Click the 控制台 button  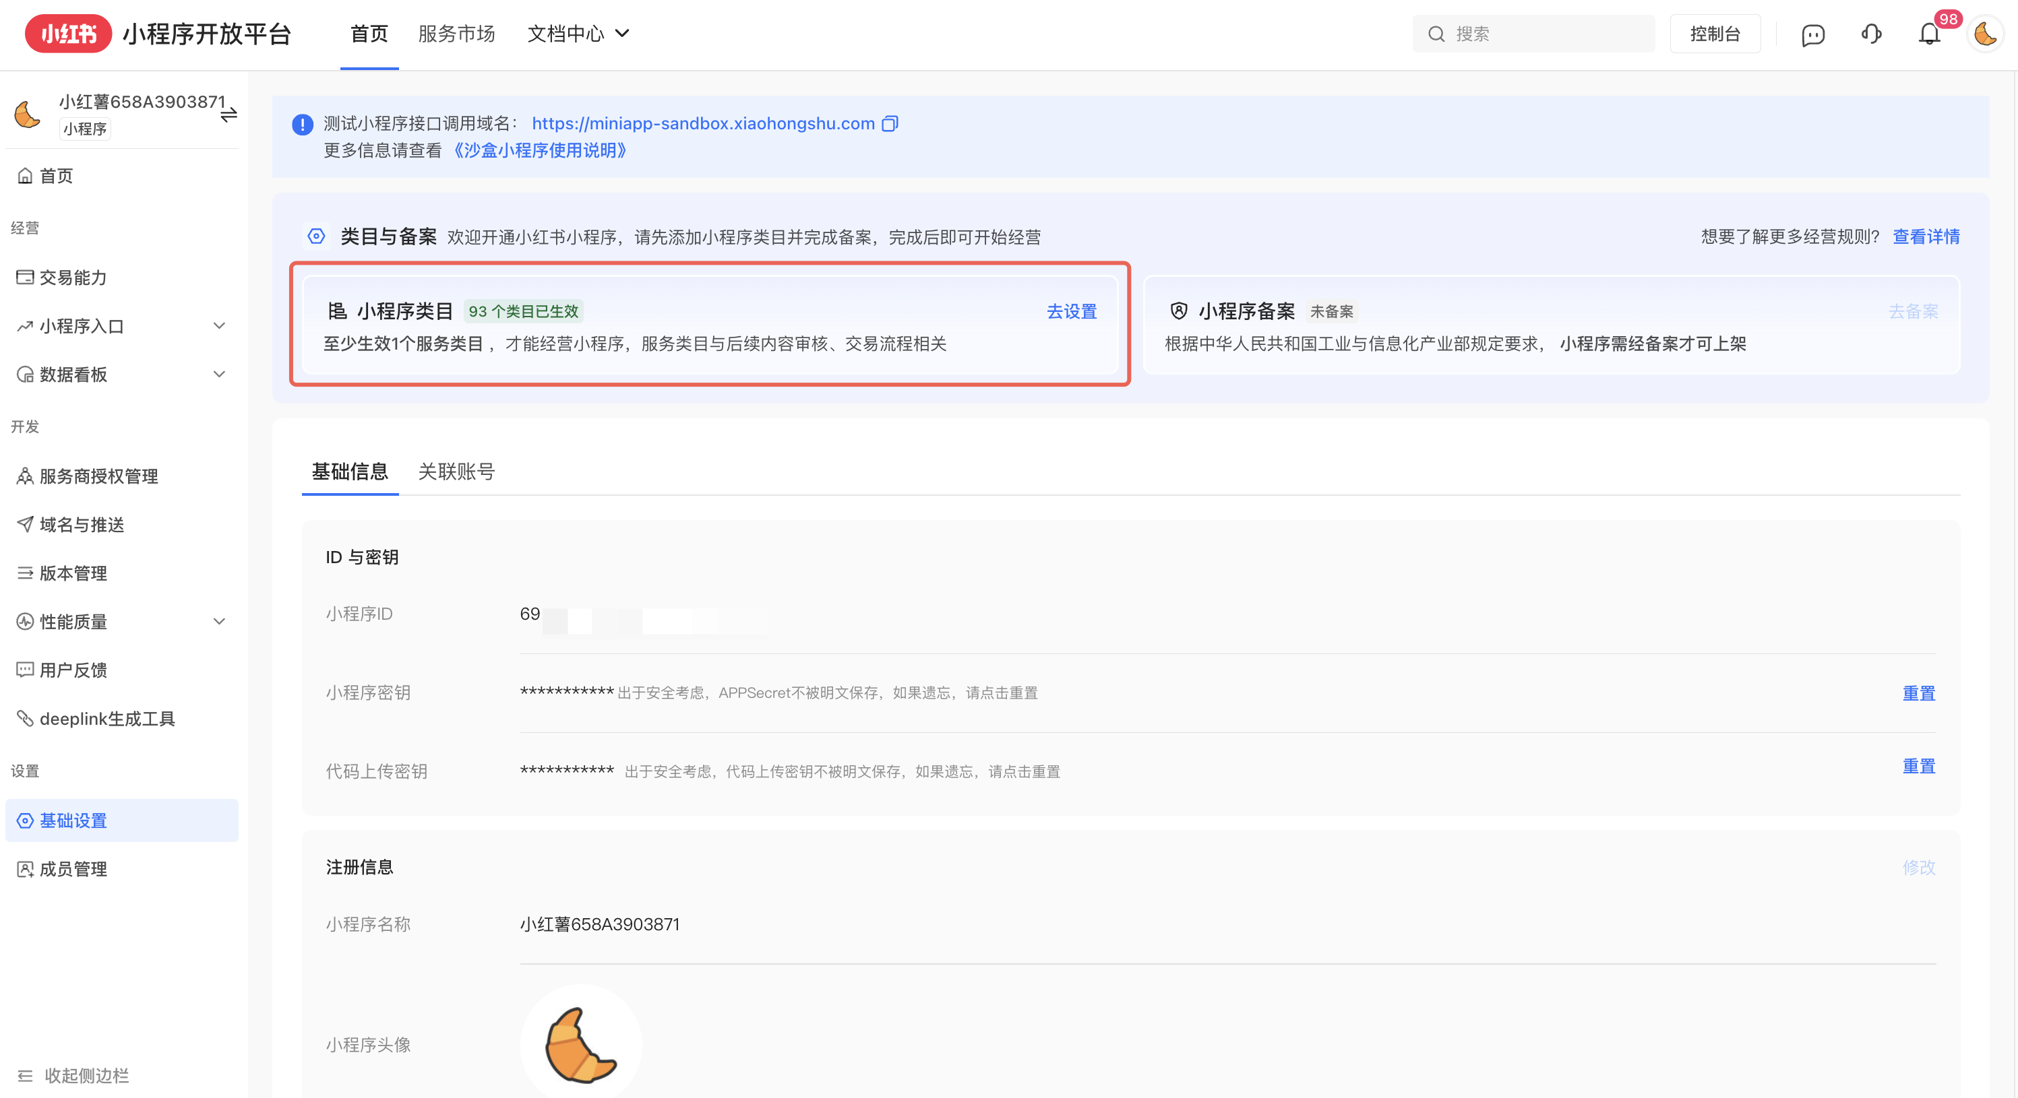coord(1714,34)
